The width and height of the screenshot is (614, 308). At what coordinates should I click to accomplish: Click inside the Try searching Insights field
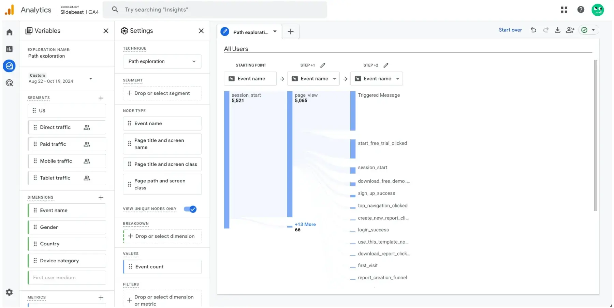click(x=215, y=10)
